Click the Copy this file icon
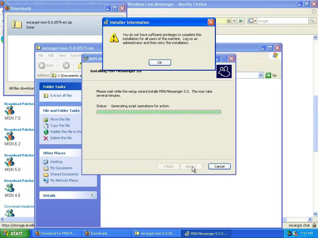The width and height of the screenshot is (318, 238). 46,126
